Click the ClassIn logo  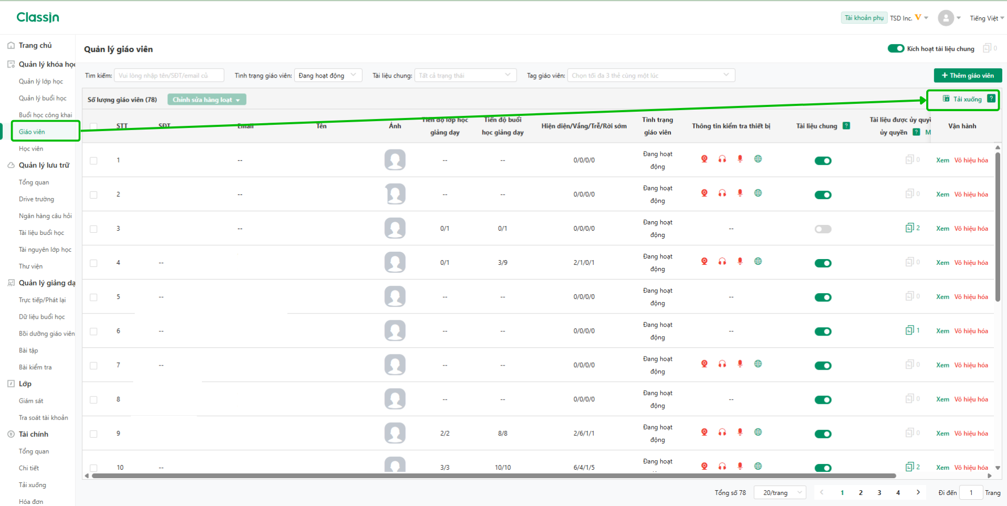[x=38, y=17]
